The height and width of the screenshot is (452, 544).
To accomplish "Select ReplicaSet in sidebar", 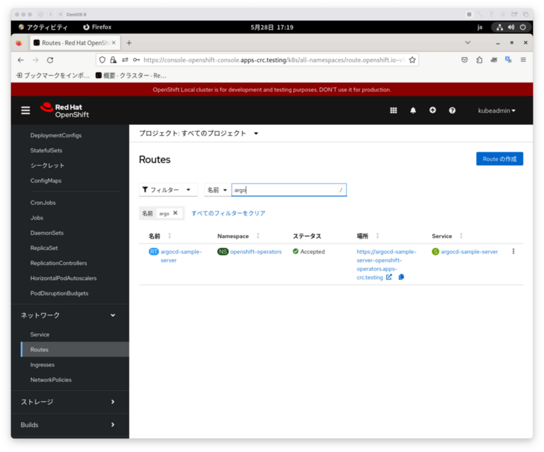I will point(44,247).
